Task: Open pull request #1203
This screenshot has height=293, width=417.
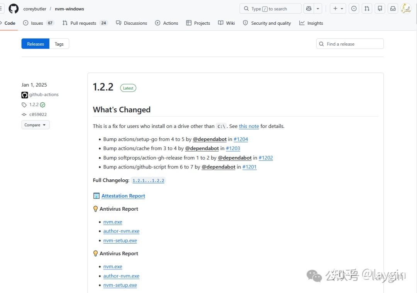Action: [233, 148]
